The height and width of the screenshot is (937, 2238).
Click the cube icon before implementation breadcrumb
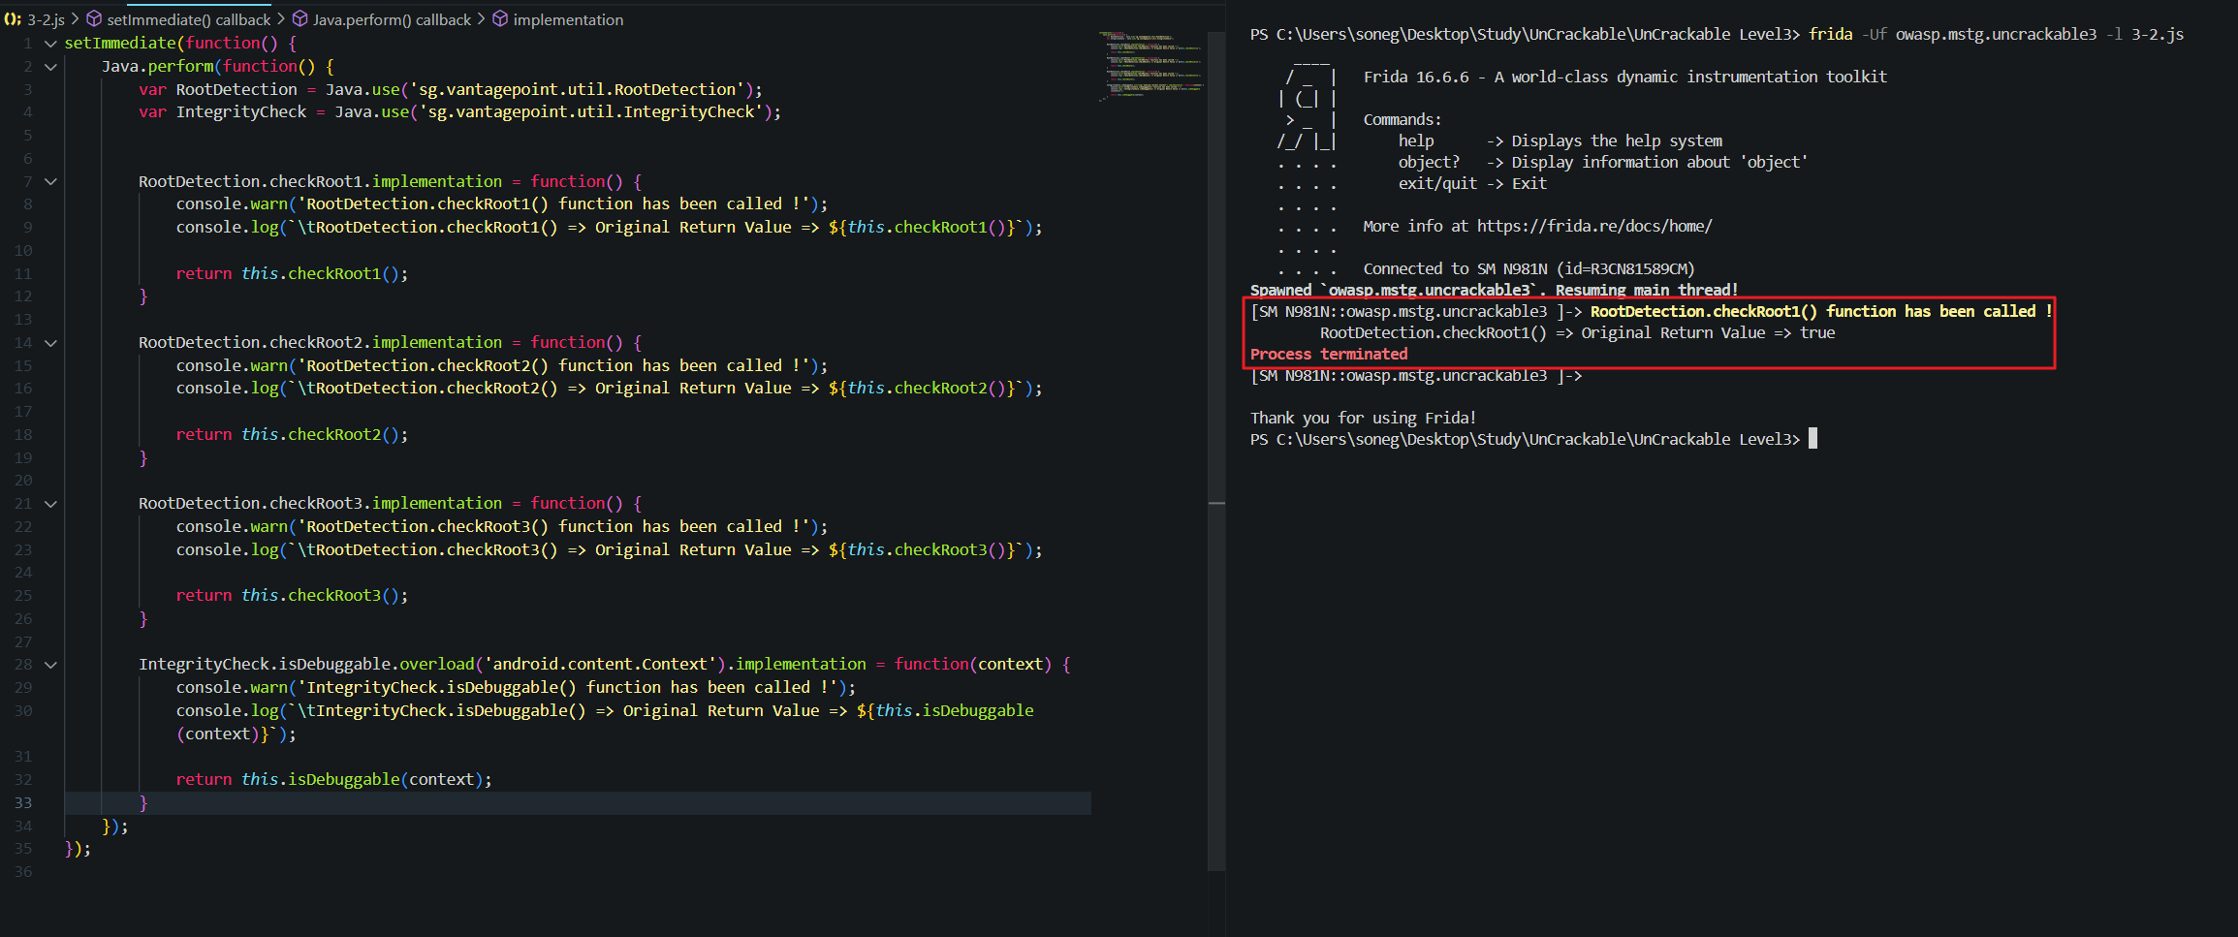(x=500, y=19)
